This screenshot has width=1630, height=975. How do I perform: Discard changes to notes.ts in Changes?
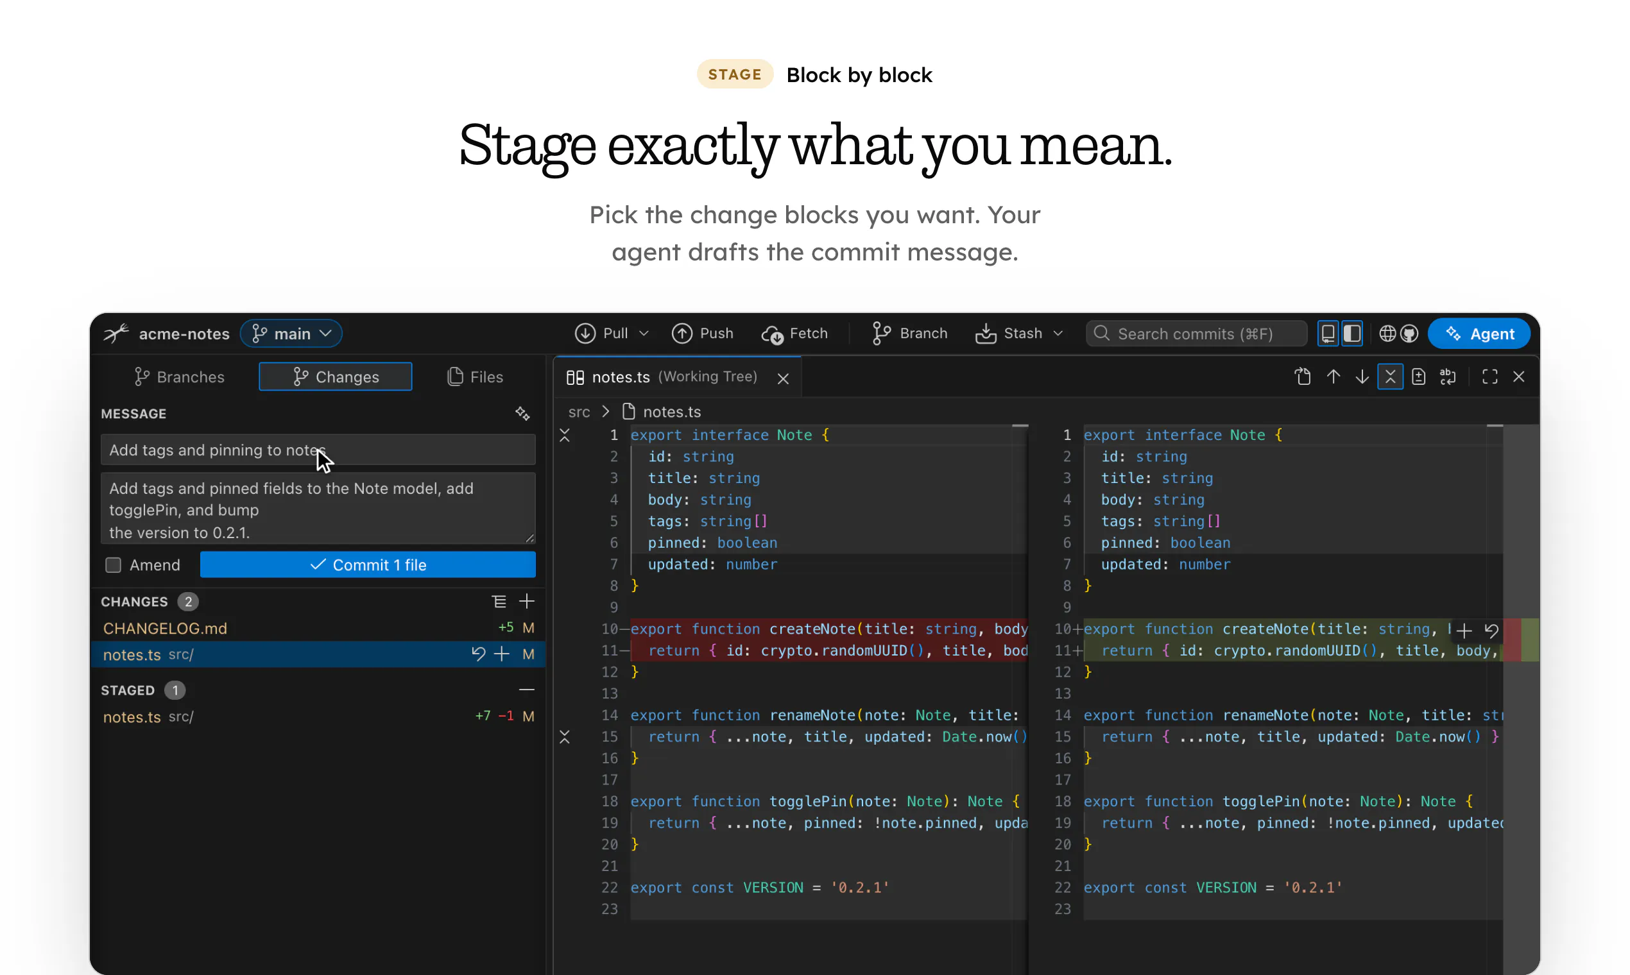(x=478, y=654)
